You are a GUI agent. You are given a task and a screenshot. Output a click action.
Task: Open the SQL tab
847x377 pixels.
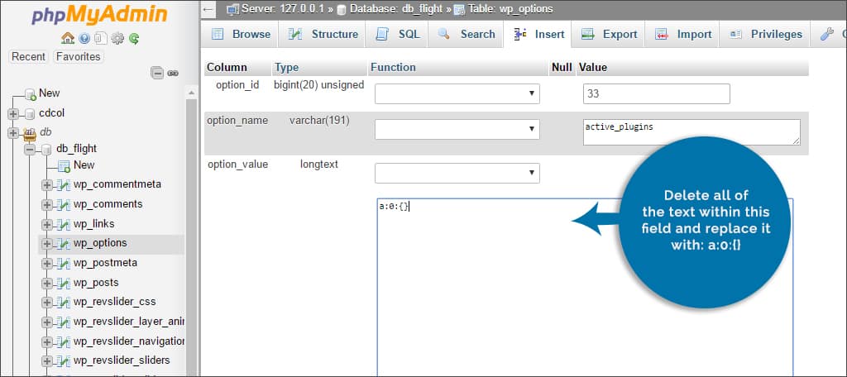[398, 34]
